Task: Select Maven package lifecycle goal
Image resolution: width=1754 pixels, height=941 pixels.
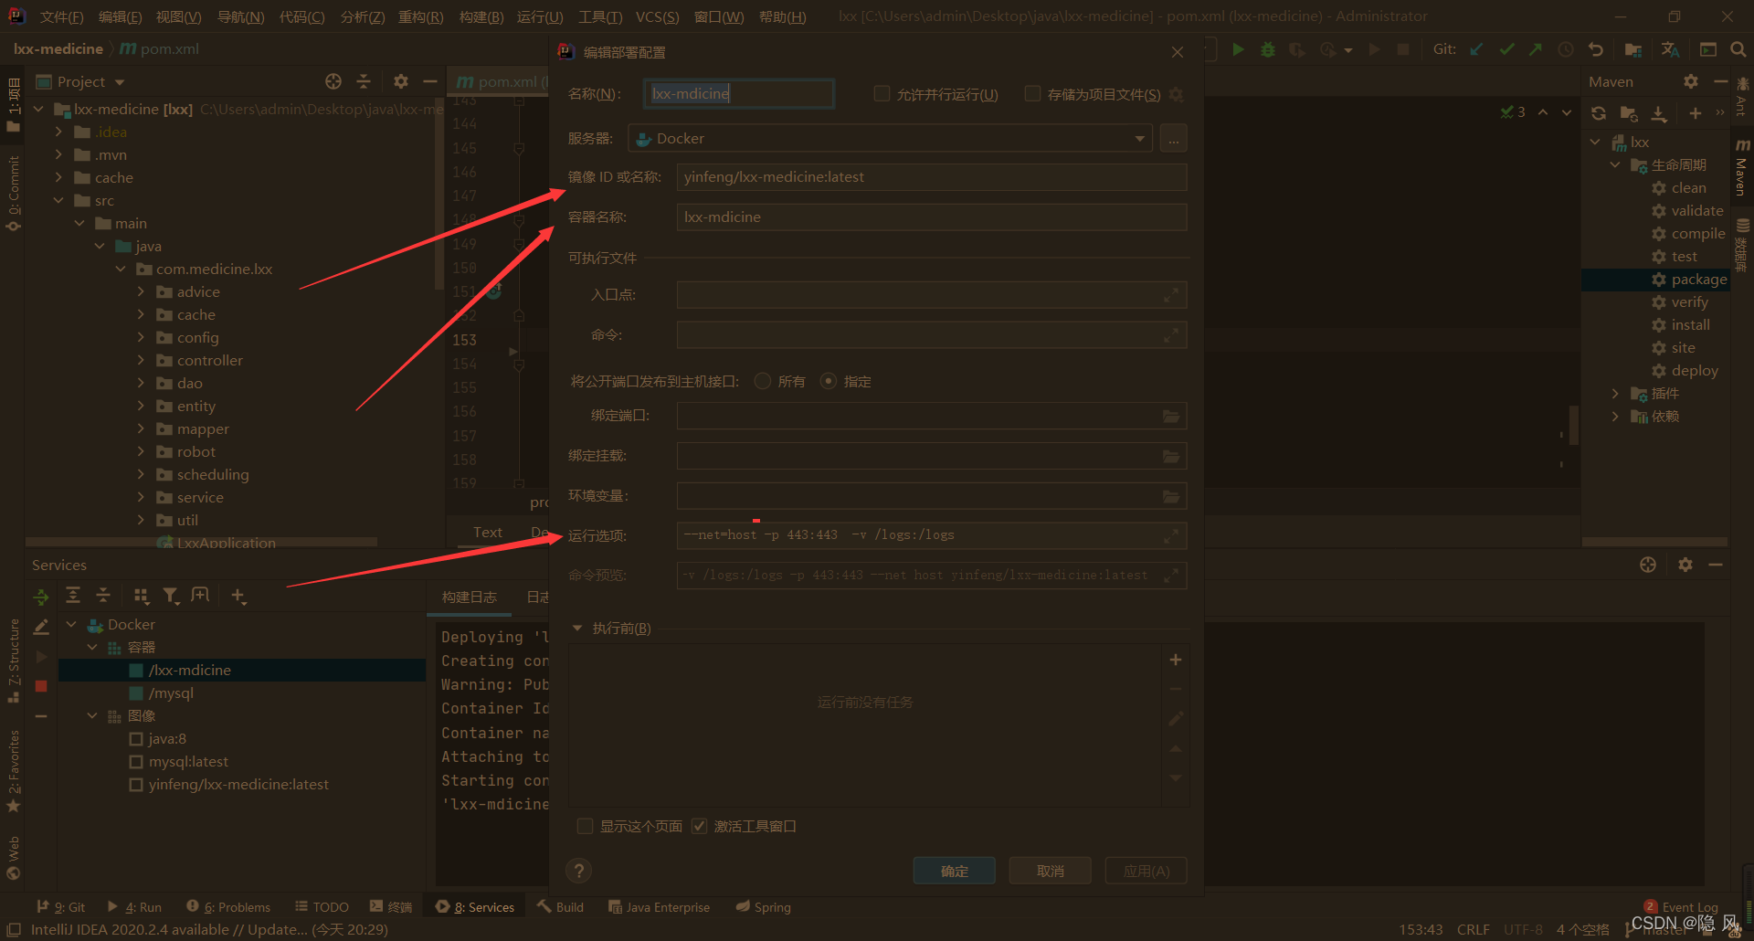Action: click(1698, 279)
